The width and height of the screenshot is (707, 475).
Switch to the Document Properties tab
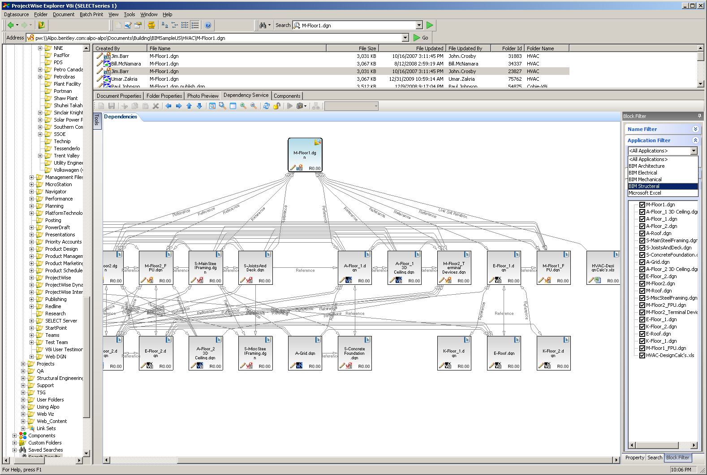(x=119, y=96)
